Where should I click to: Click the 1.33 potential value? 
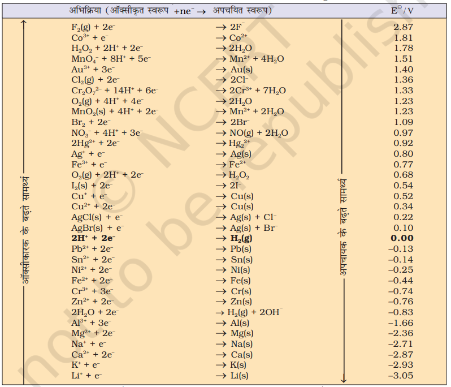pyautogui.click(x=404, y=91)
